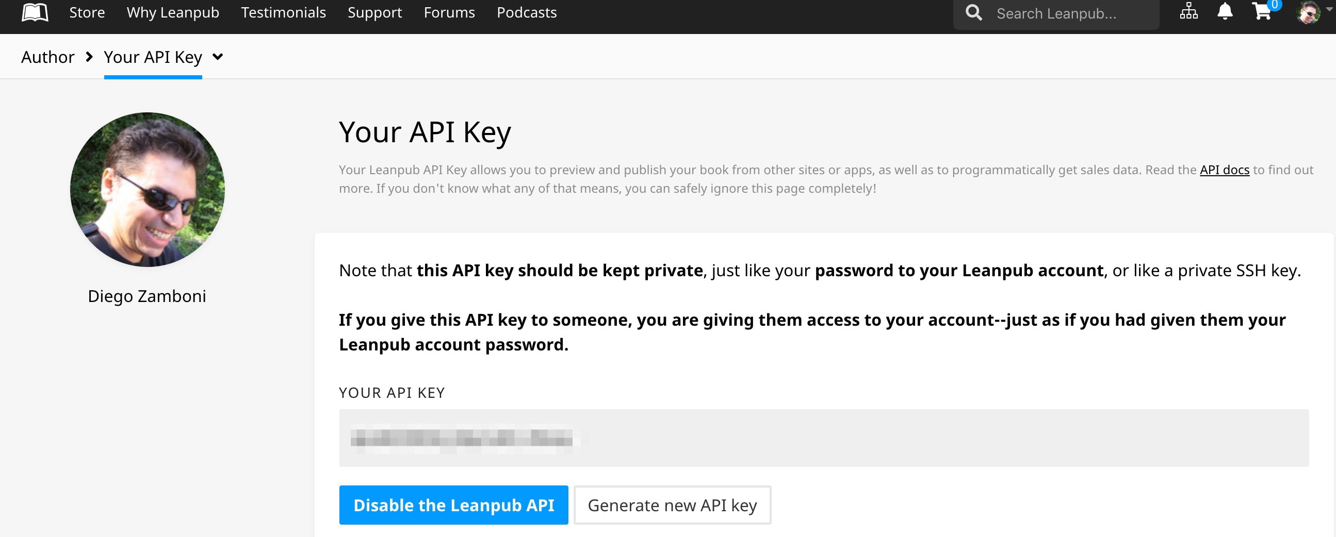Image resolution: width=1336 pixels, height=537 pixels.
Task: Open the Testimonials nav link
Action: (283, 12)
